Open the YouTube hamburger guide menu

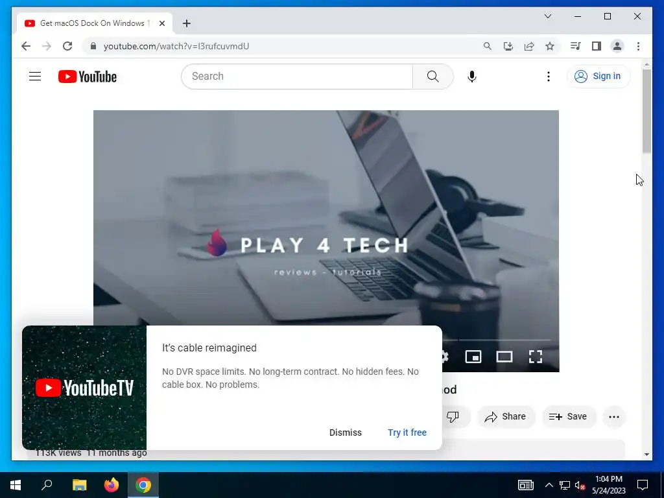click(x=35, y=77)
